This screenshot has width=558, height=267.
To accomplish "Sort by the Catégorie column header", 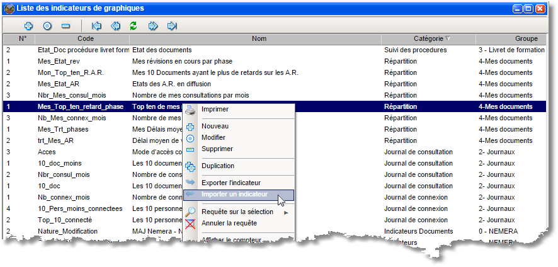I will (428, 38).
